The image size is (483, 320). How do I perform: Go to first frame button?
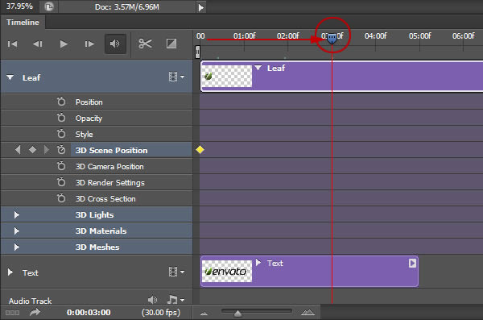pos(12,44)
